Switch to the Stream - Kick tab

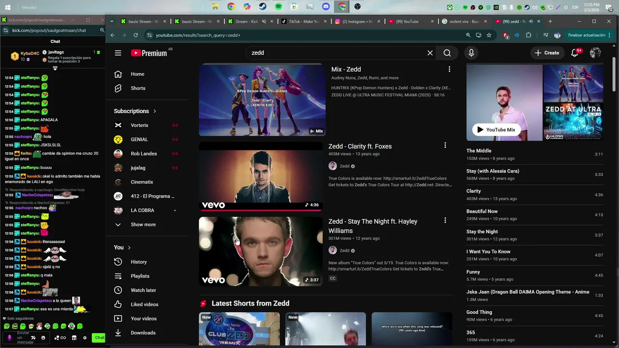(x=250, y=21)
